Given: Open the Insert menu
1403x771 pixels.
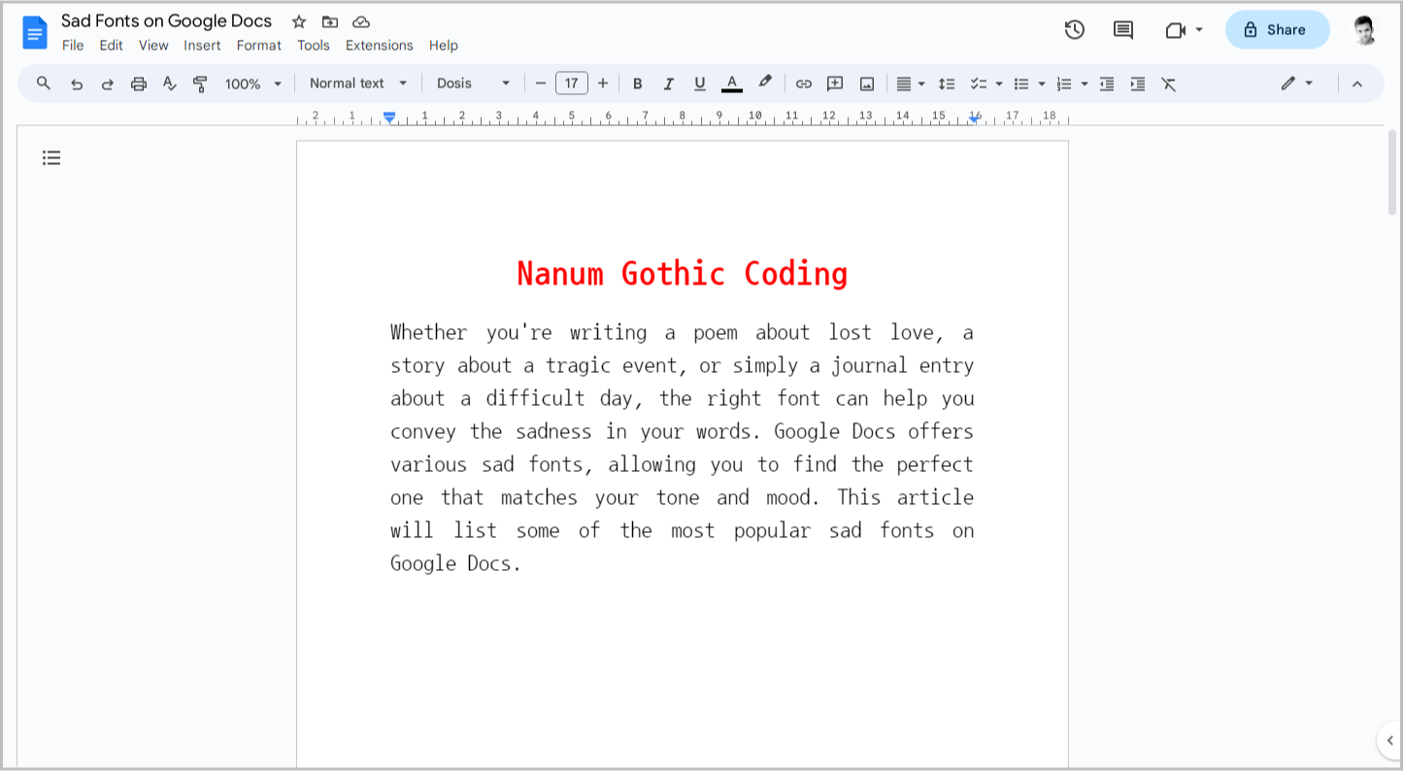Looking at the screenshot, I should pyautogui.click(x=202, y=46).
